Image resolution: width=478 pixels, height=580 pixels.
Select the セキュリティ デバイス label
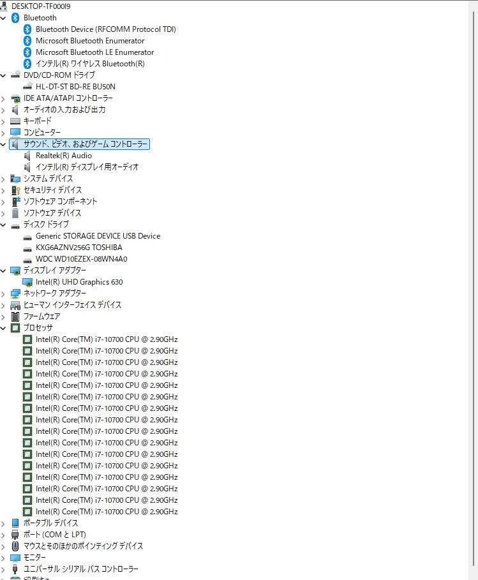[x=52, y=190]
